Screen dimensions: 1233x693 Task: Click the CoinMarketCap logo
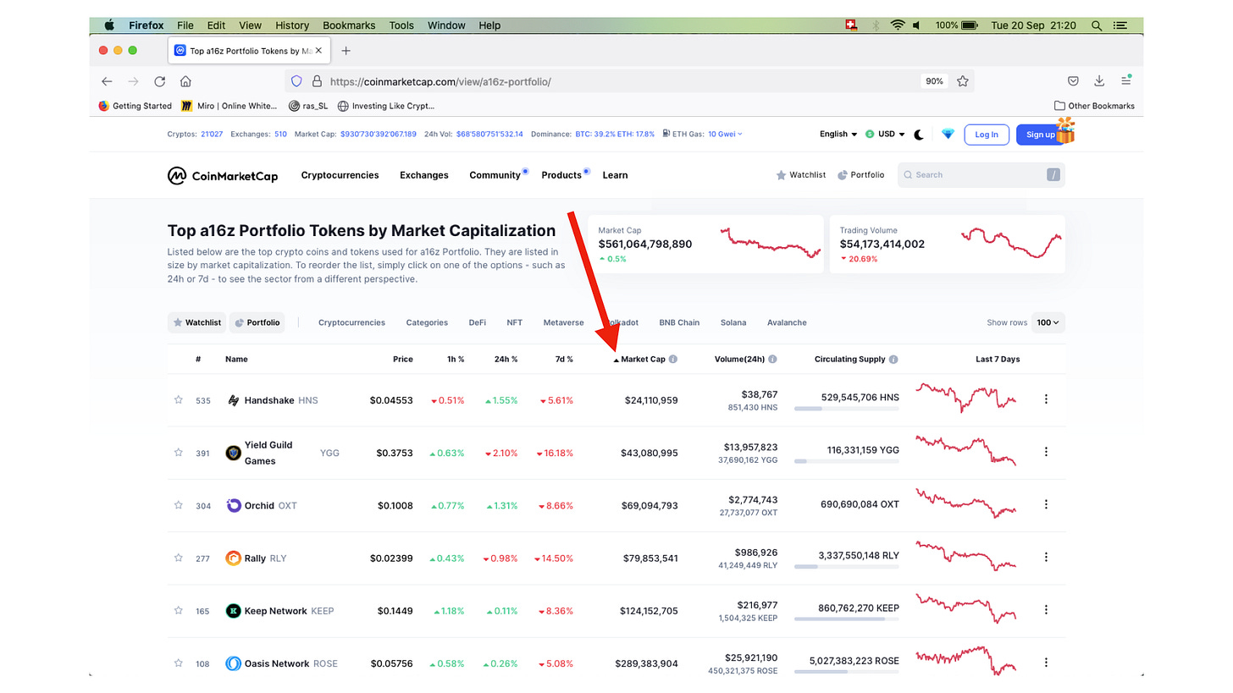(223, 175)
